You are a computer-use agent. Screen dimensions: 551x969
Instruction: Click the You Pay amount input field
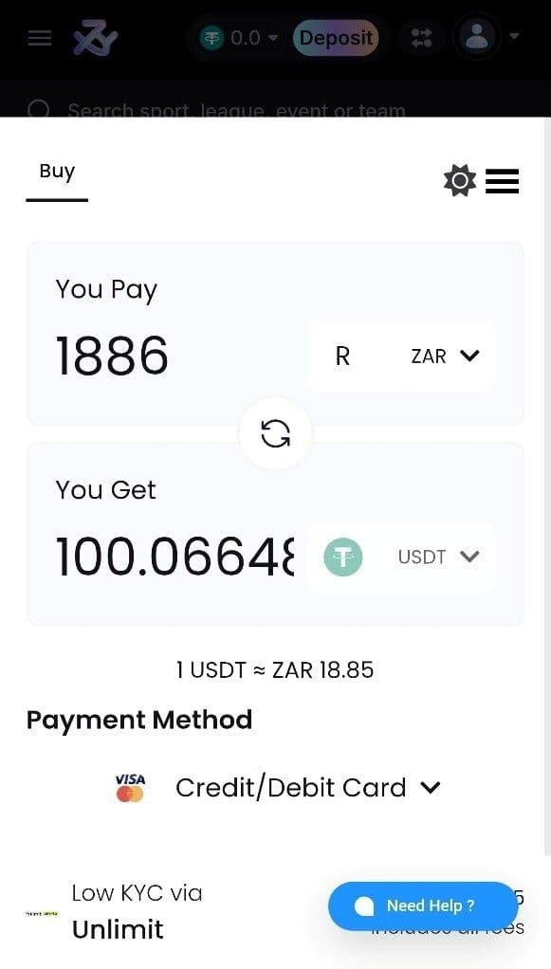click(112, 356)
